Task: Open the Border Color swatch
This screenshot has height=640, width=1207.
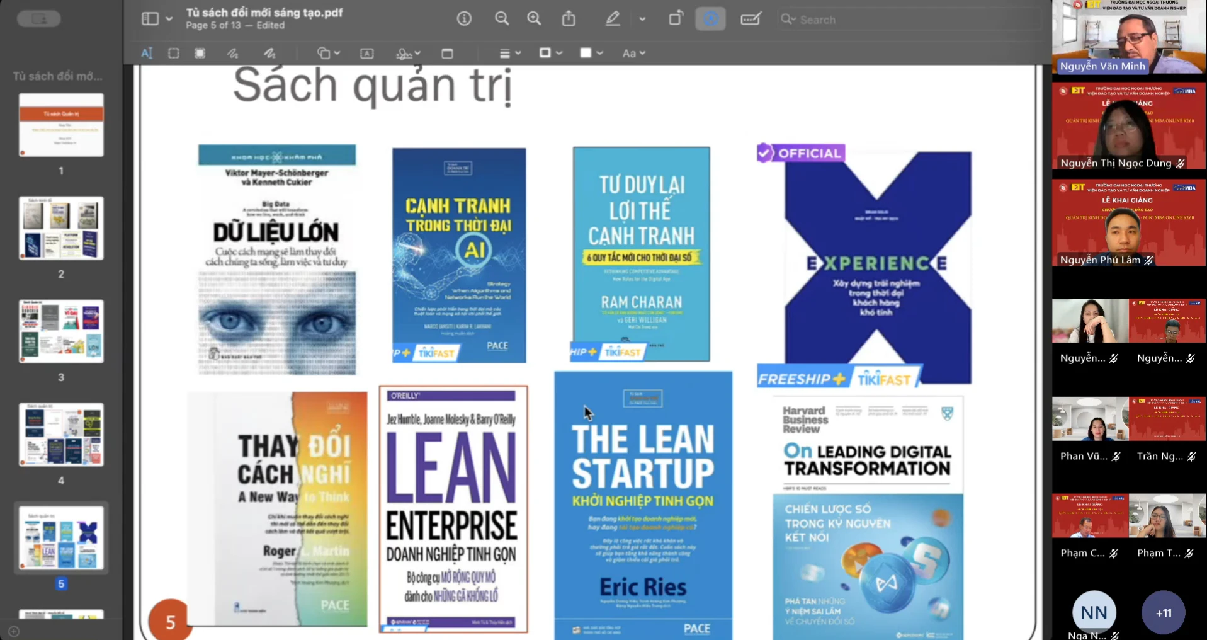Action: coord(545,53)
